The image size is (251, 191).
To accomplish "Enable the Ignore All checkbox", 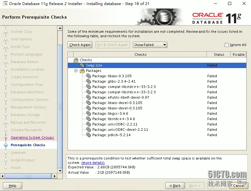I will tap(226, 45).
